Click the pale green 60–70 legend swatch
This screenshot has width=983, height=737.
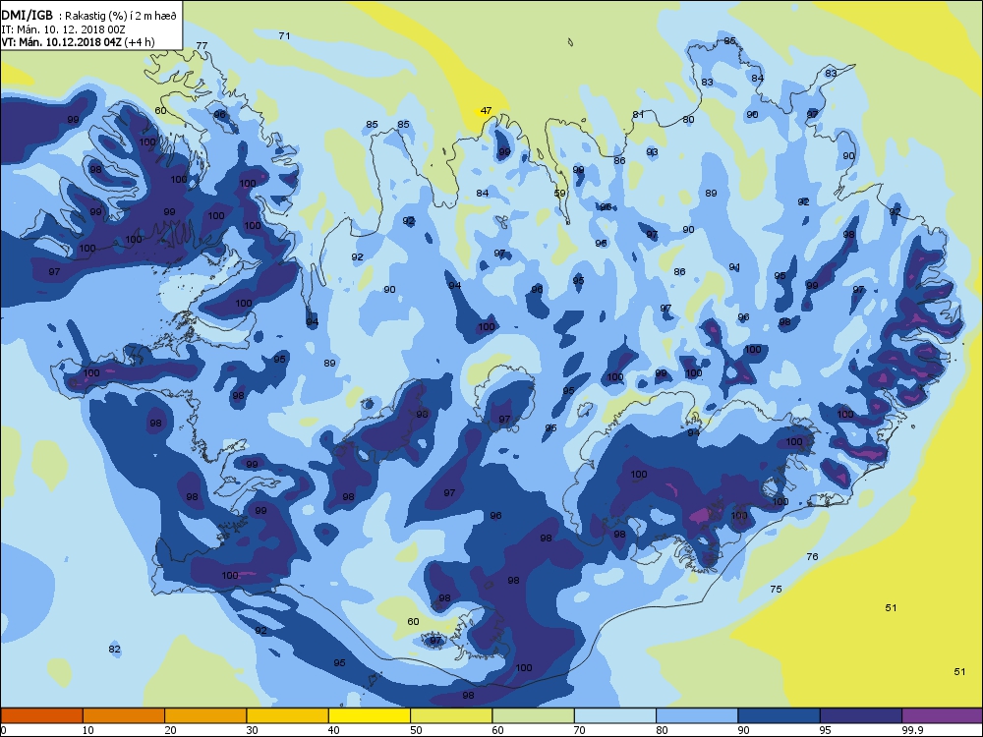coord(534,715)
